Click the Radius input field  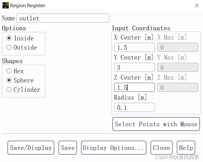click(x=135, y=107)
